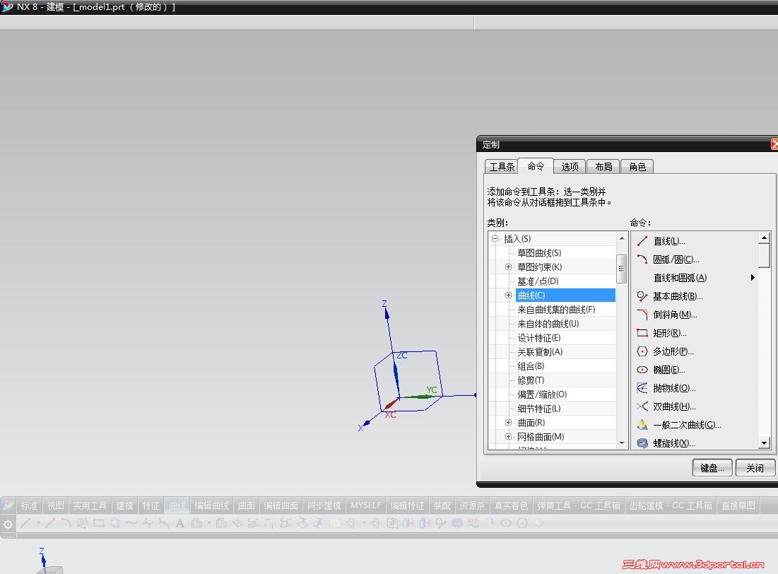Expand the 曲面(R) tree node
Screen dimensions: 778x574
pos(508,423)
